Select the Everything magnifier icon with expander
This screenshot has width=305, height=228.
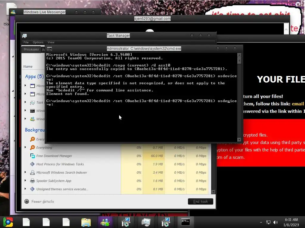[32, 148]
